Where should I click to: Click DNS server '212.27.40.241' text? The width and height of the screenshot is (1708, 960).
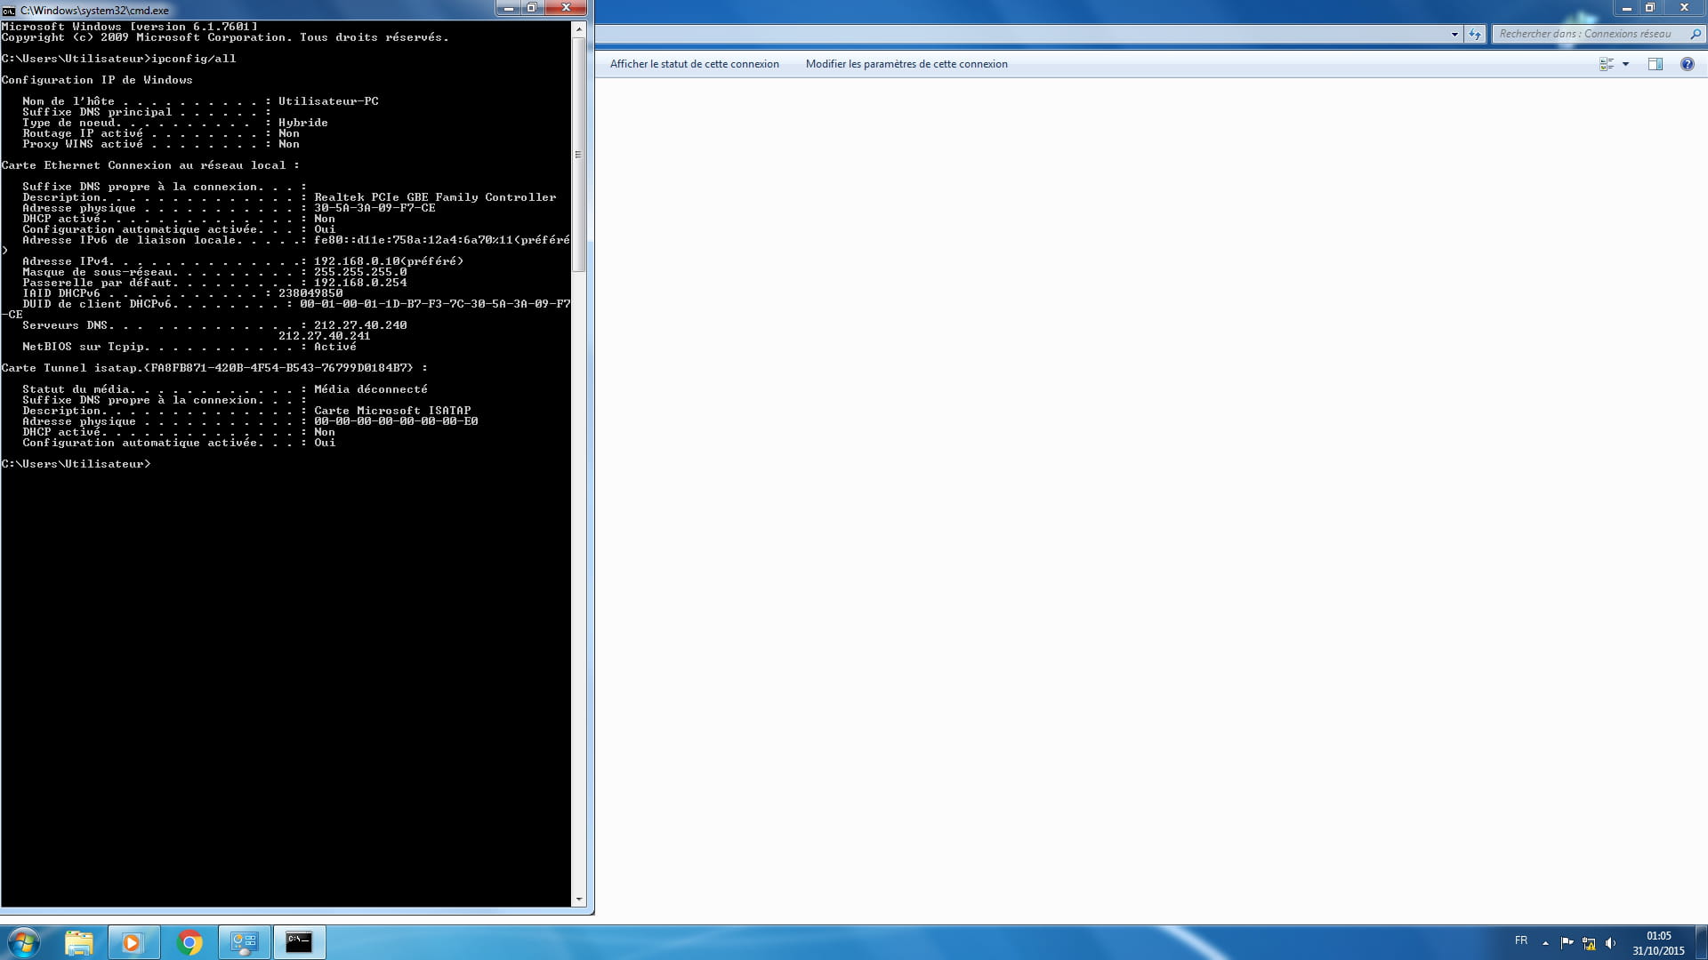point(324,336)
